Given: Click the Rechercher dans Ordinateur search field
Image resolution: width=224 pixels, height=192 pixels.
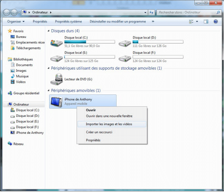Looking at the screenshot, I should pos(186,12).
